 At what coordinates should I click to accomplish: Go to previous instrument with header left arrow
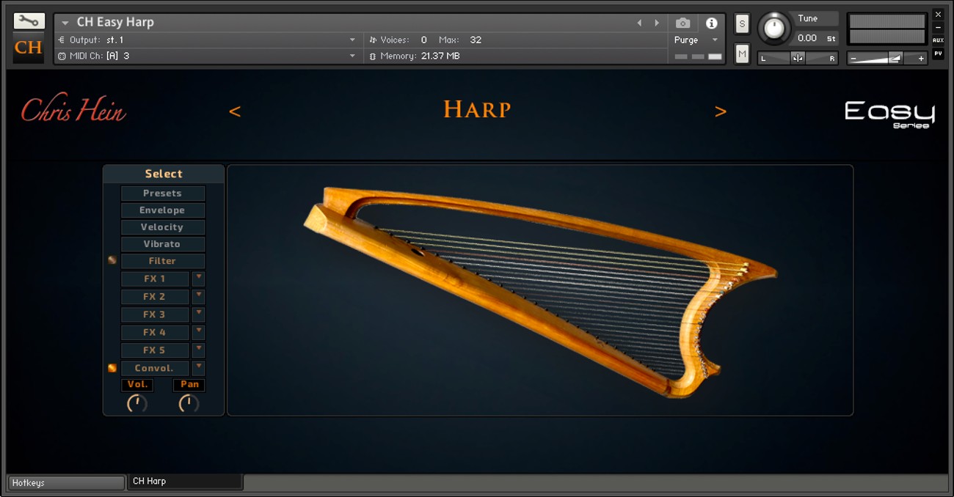click(x=639, y=23)
